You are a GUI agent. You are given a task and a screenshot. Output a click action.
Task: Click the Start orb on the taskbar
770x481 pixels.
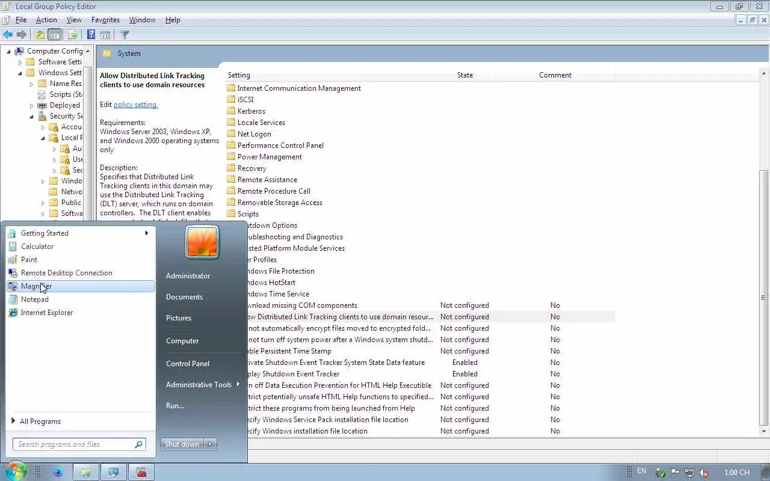click(16, 471)
